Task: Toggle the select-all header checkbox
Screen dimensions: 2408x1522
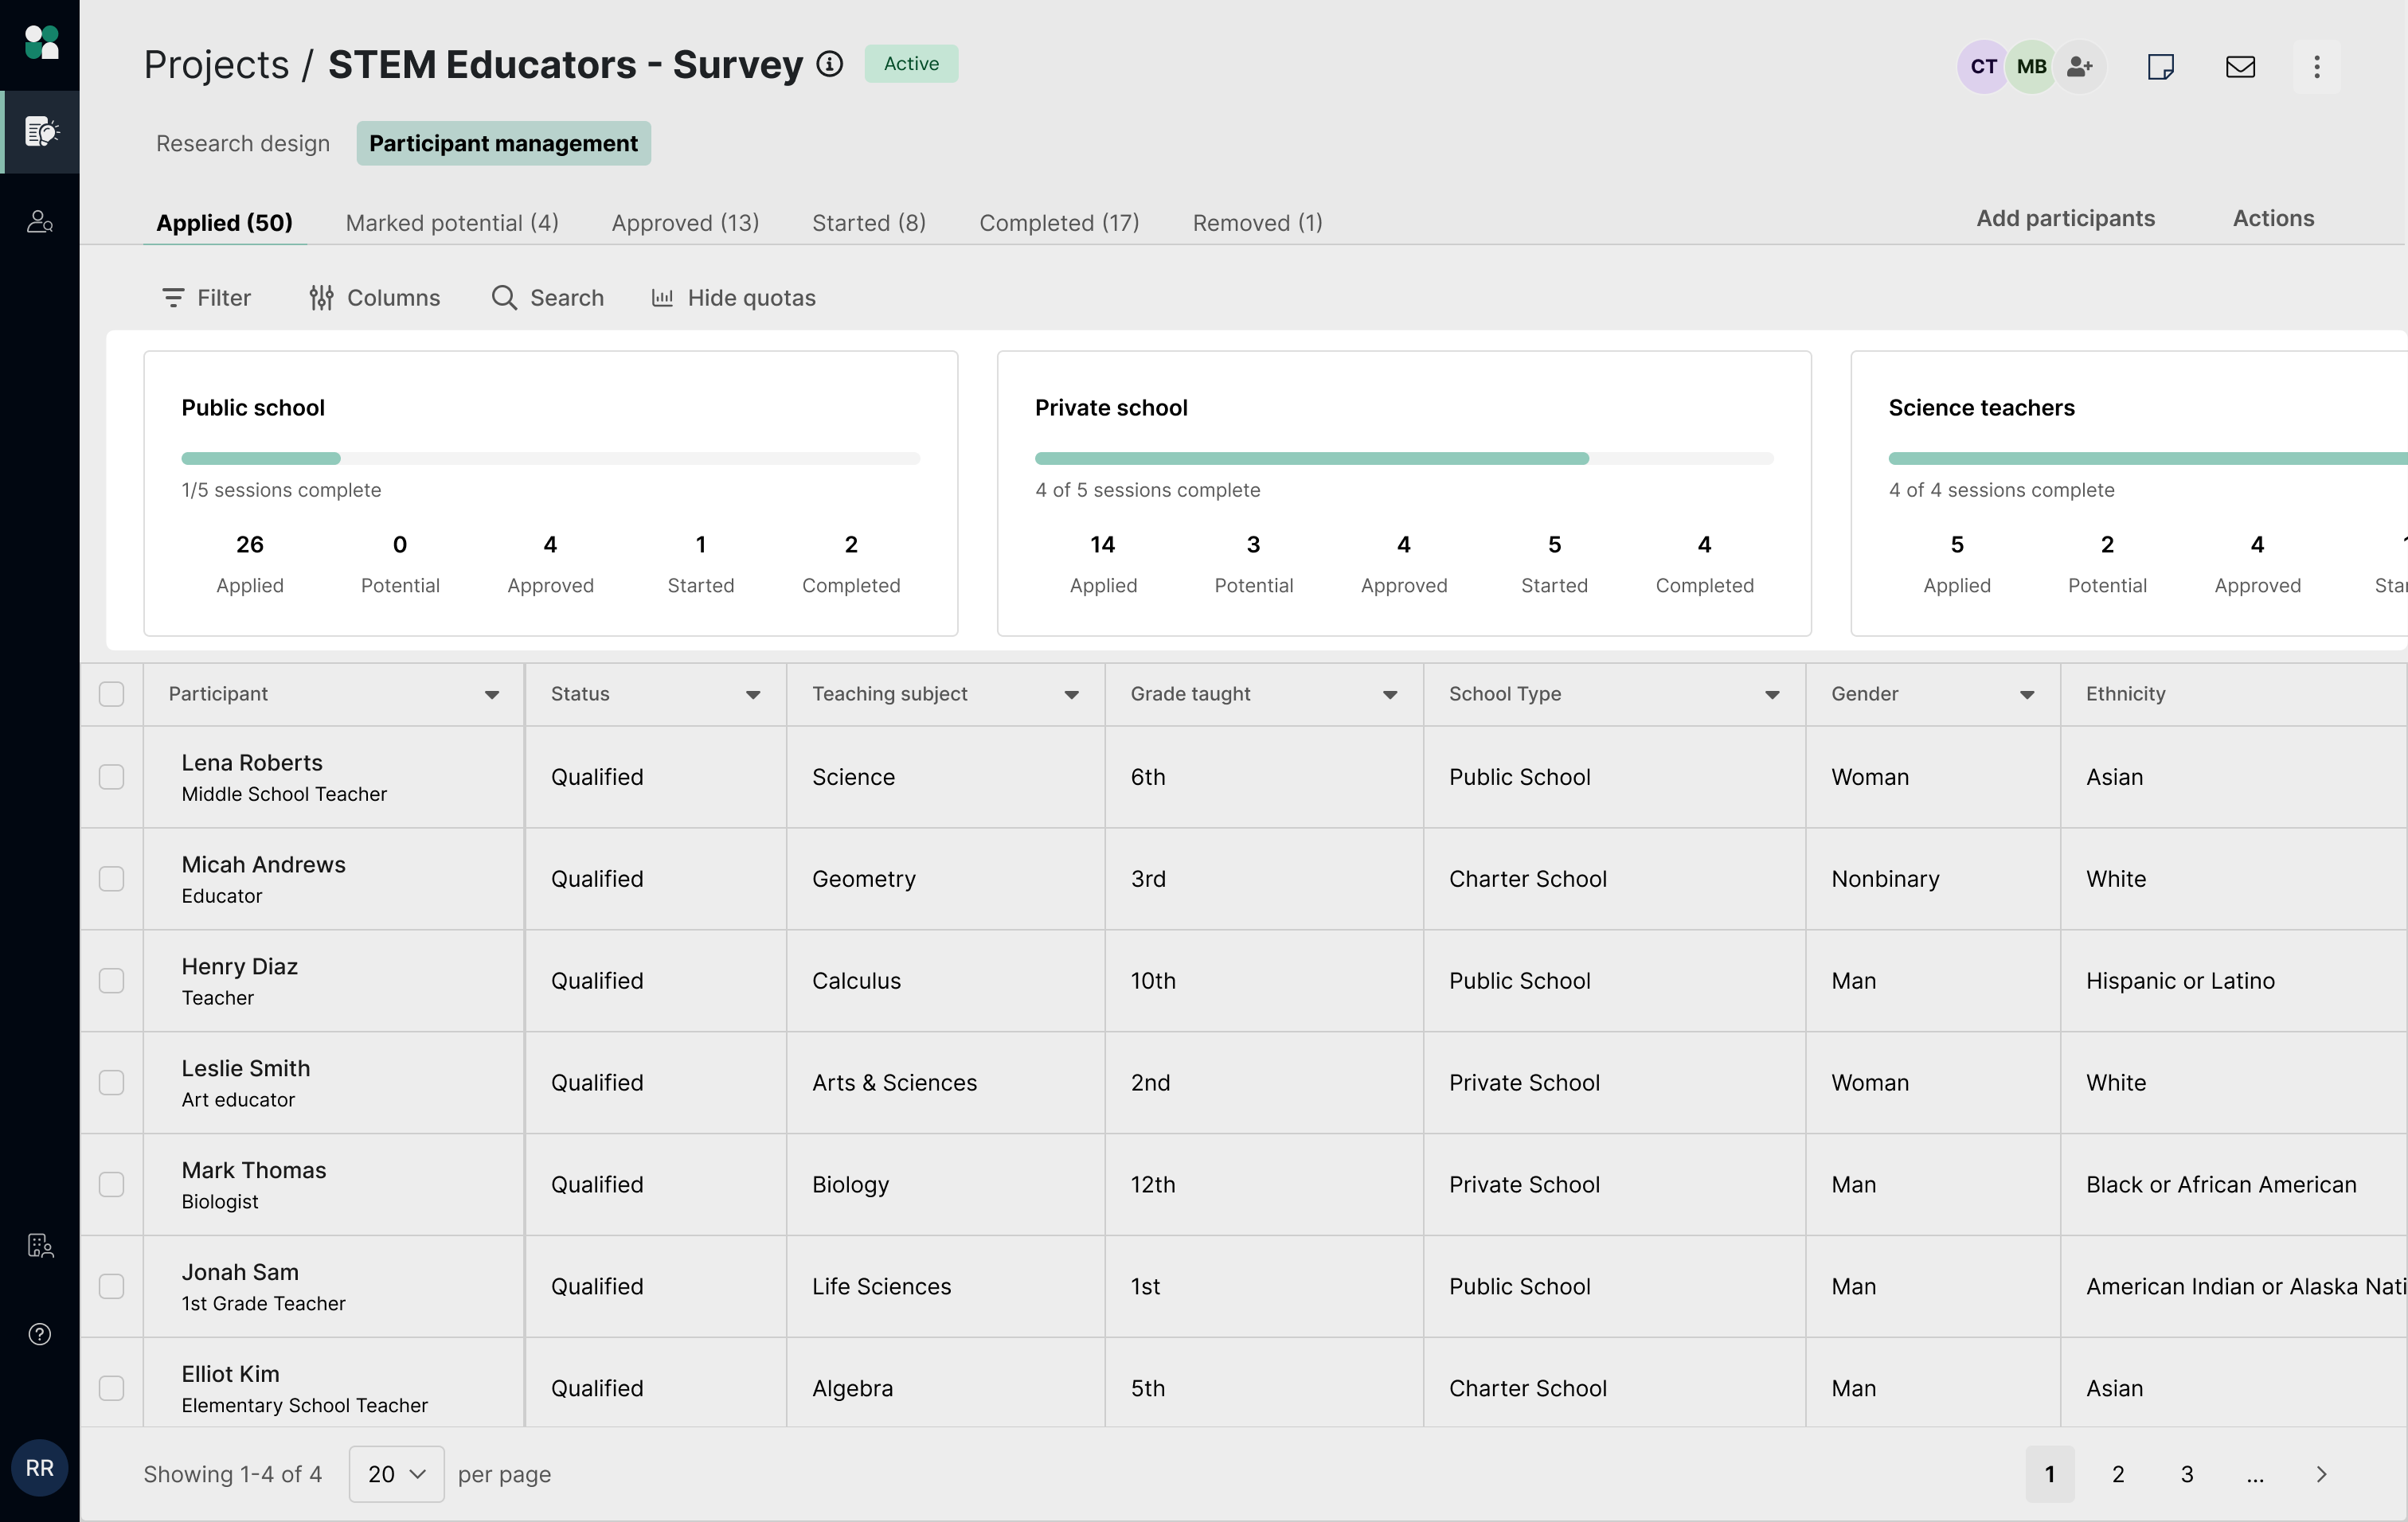Action: (x=112, y=693)
